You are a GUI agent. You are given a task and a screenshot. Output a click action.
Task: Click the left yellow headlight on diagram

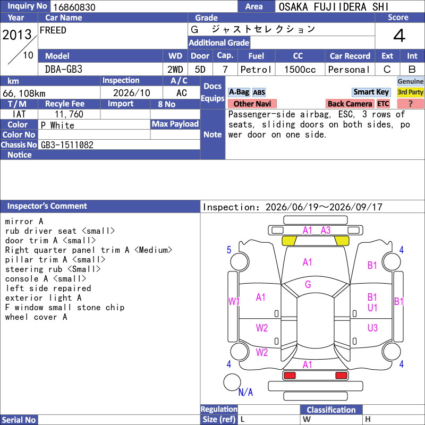(x=289, y=241)
